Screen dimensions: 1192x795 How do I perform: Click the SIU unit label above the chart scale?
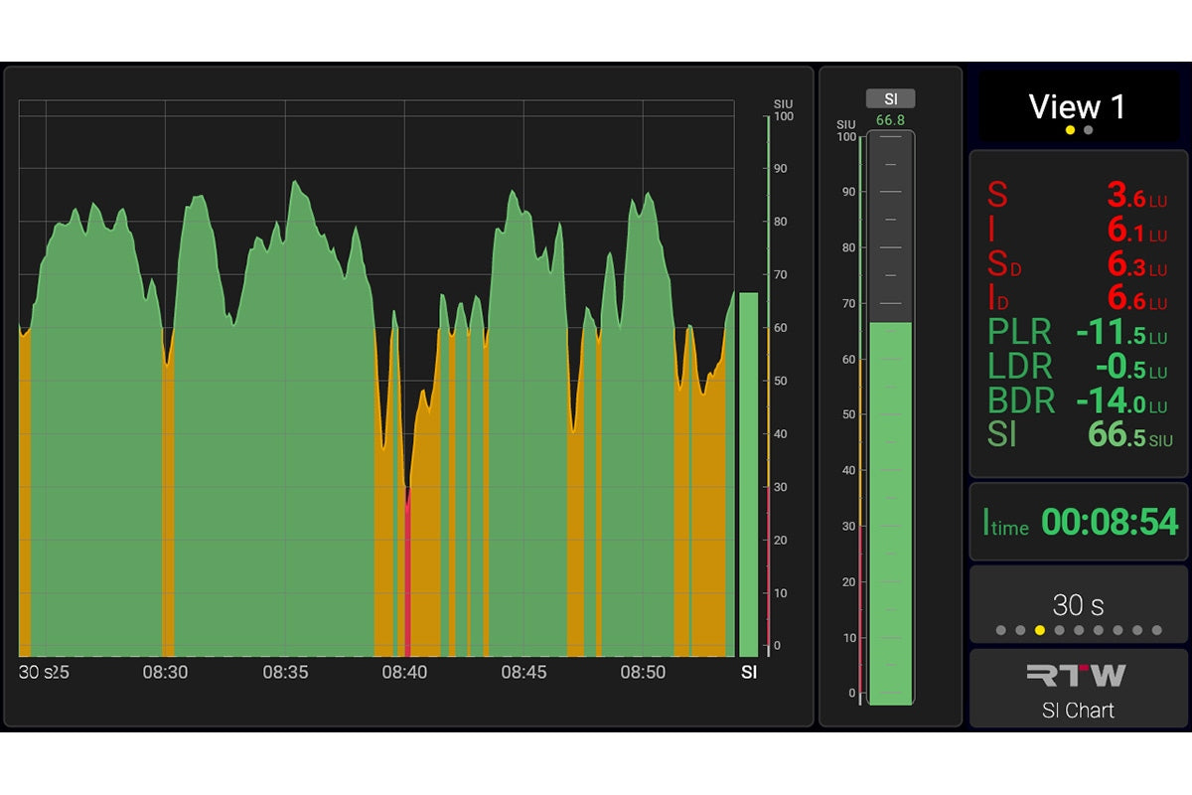[x=782, y=103]
